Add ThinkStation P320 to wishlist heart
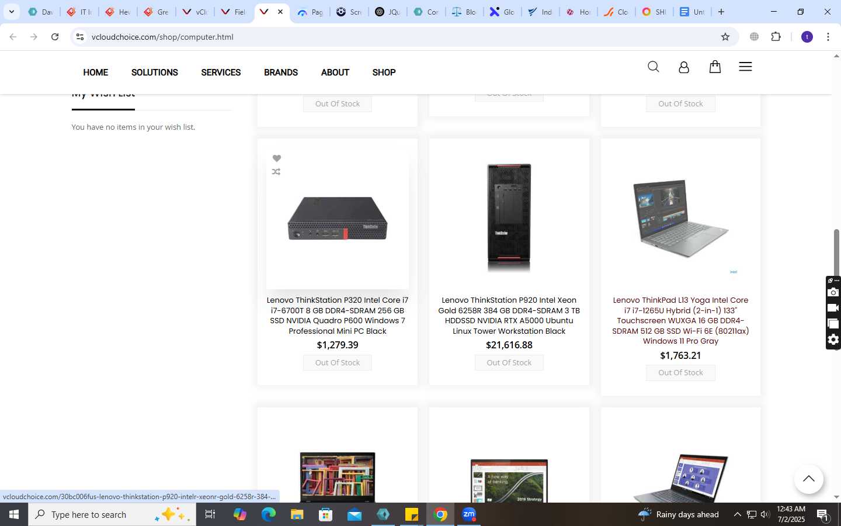Viewport: 841px width, 526px height. (x=277, y=158)
